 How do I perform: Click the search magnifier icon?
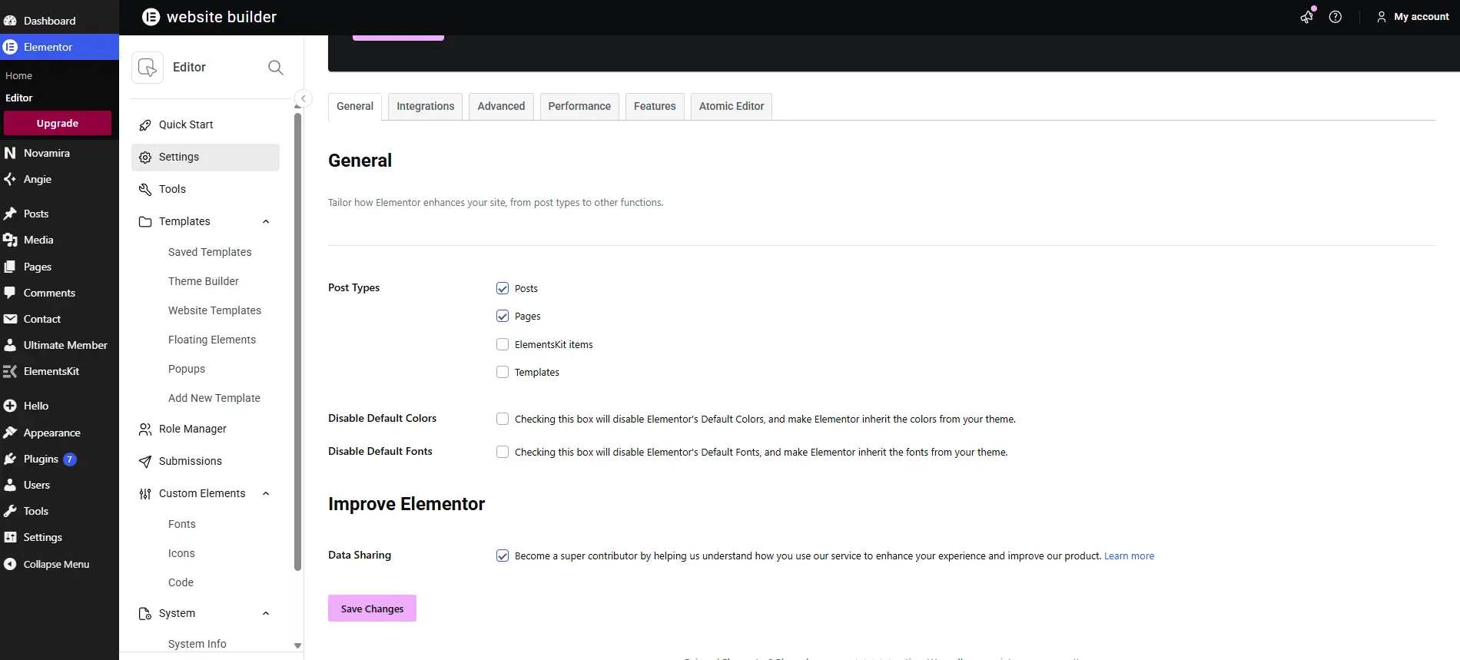point(276,68)
